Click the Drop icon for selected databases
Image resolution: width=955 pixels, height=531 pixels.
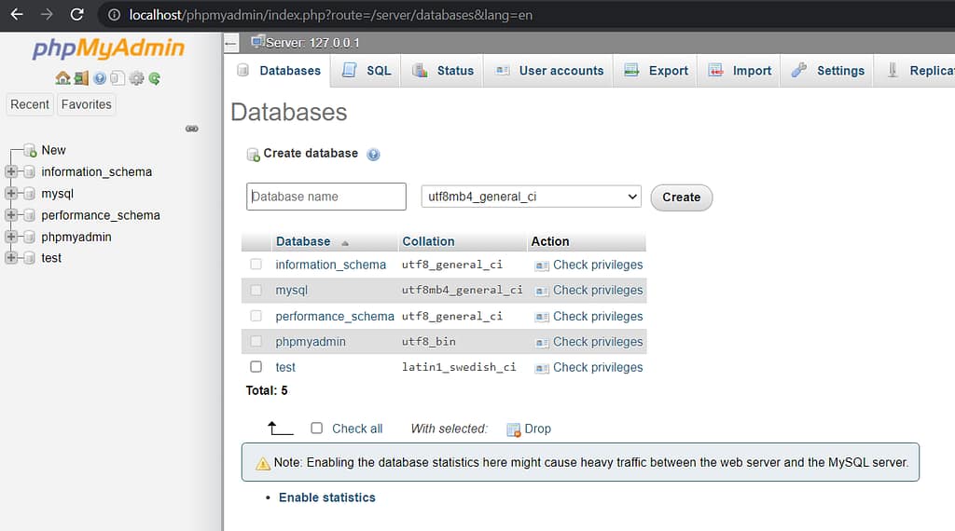coord(513,429)
